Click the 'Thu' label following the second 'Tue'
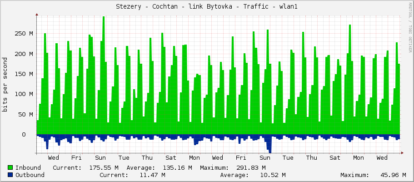414x182 pixels. click(x=312, y=158)
